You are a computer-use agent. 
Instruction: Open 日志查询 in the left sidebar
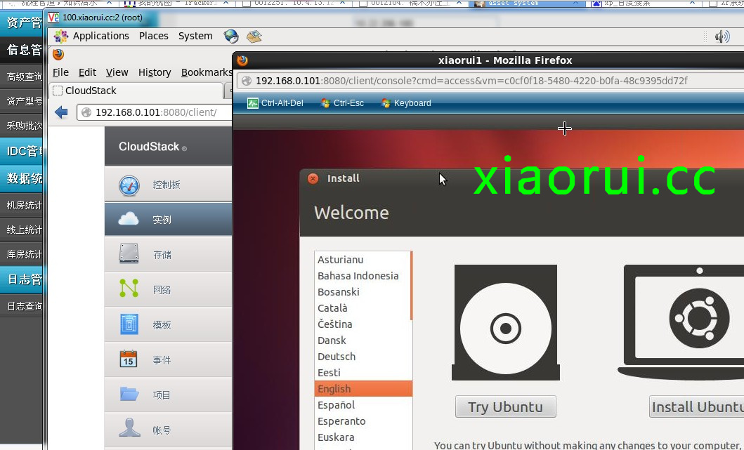(24, 306)
